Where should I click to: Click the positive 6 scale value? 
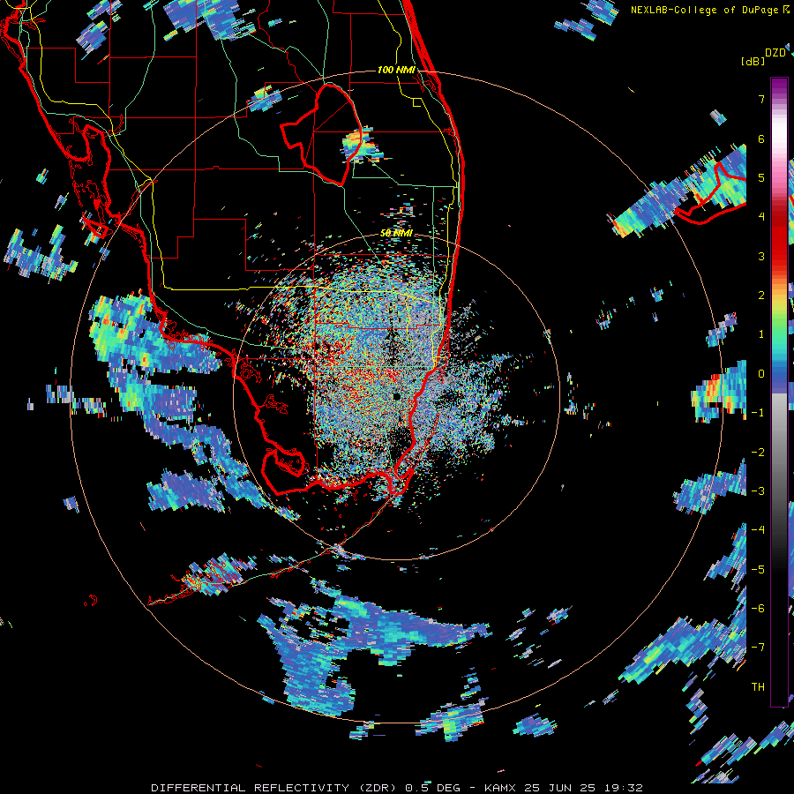pos(761,139)
